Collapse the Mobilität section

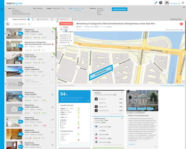(x=122, y=92)
